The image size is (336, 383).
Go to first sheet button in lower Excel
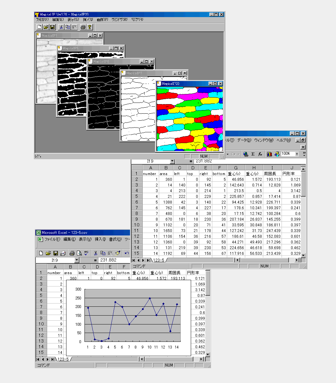click(x=38, y=359)
